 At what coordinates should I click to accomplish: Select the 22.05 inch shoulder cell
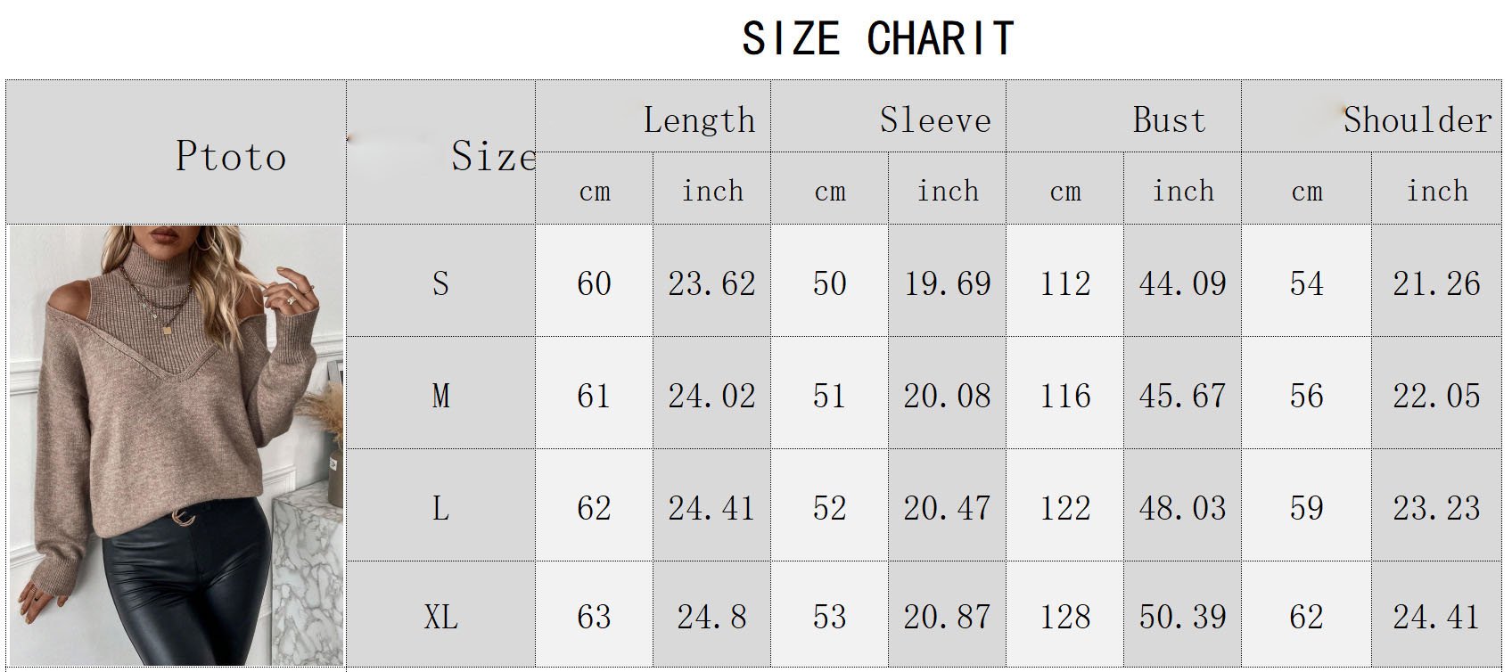1436,396
